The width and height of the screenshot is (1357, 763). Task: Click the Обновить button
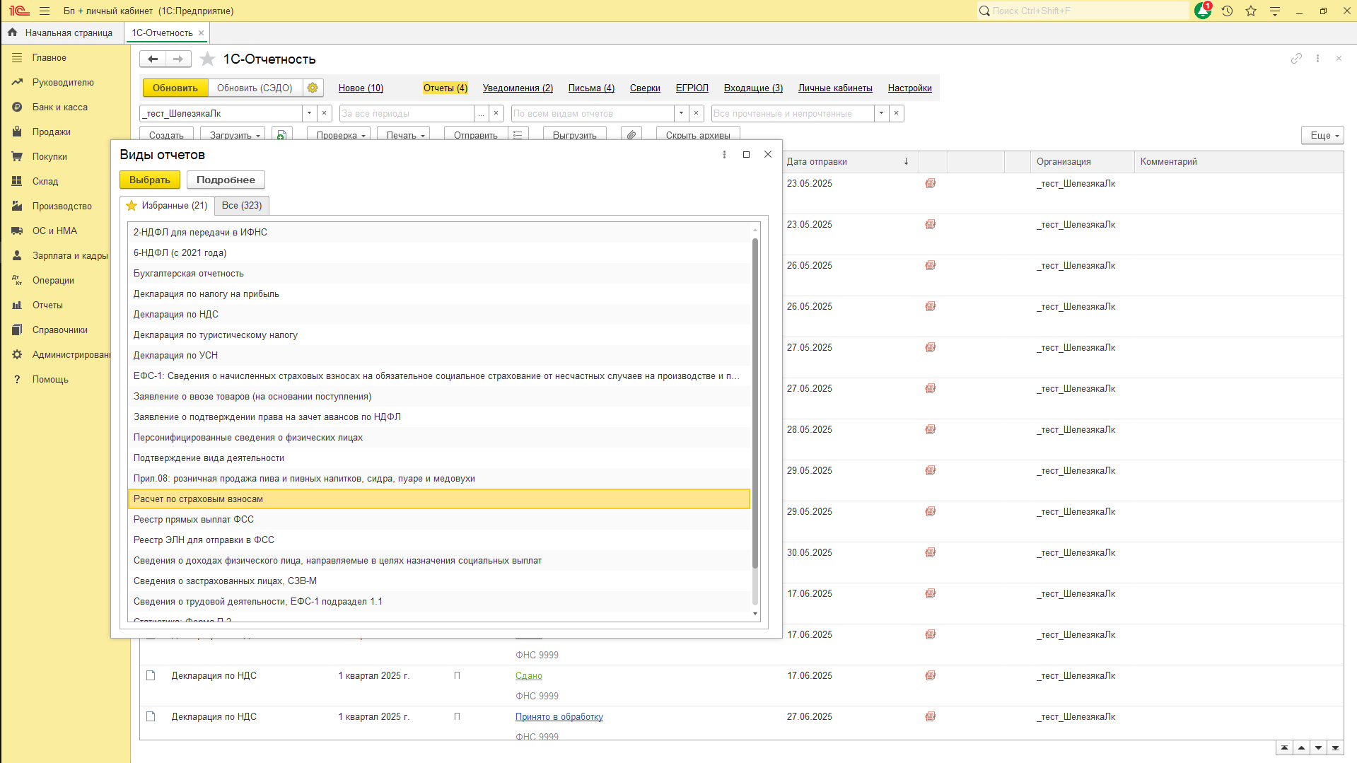click(175, 88)
